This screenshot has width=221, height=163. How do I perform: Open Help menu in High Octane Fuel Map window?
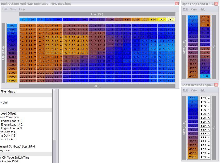point(22,9)
